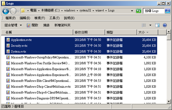Viewport: 172px width, 110px height.
Task: Click date 2012/8/9 下午 04:18
Action: pyautogui.click(x=88, y=69)
